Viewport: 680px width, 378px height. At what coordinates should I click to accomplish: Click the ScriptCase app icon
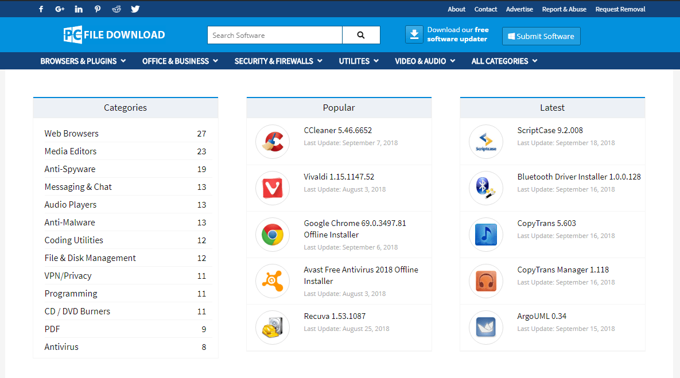pos(485,142)
